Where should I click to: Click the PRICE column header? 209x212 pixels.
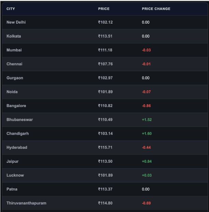[104, 9]
